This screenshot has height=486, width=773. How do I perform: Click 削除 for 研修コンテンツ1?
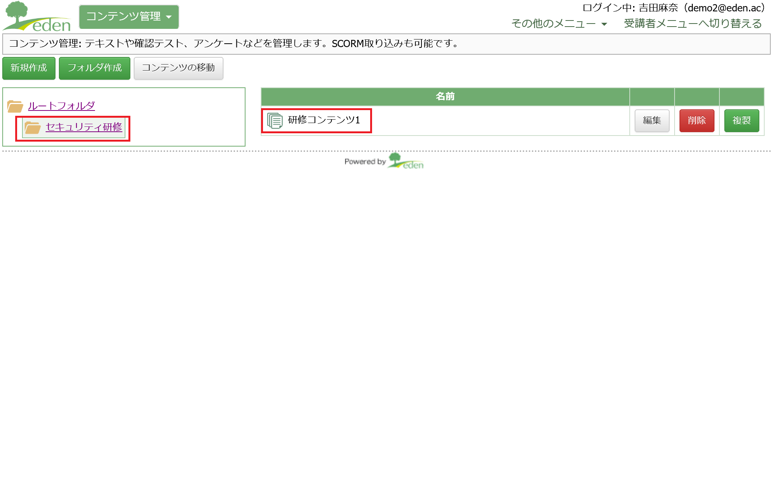coord(697,120)
